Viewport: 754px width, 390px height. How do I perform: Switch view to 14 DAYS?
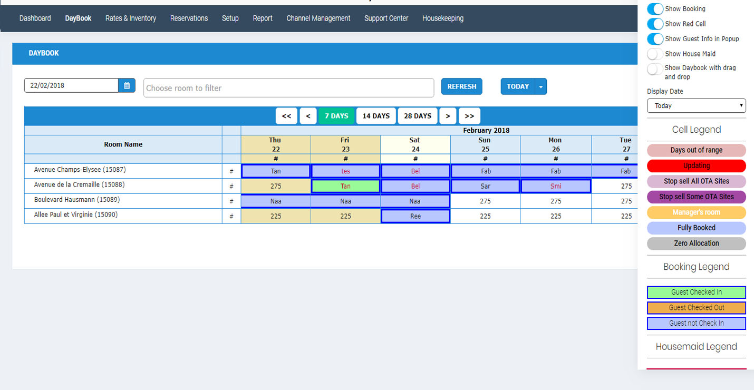click(376, 116)
